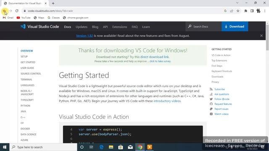Dismiss the version announcement banner
Image resolution: width=269 pixels, height=151 pixels.
(261, 36)
